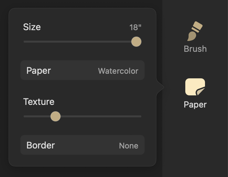Open the Border dropdown row

click(82, 145)
